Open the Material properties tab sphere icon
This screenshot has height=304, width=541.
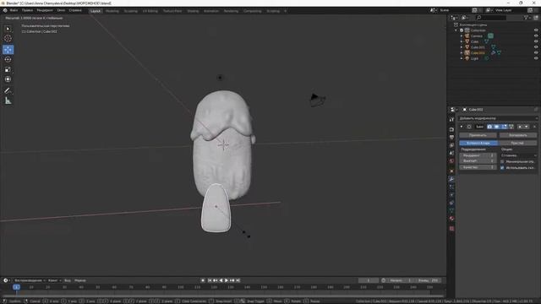451,219
